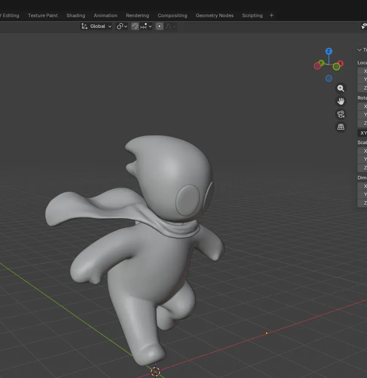Screen dimensions: 367x378
Task: Click the Location X field
Action: click(362, 71)
